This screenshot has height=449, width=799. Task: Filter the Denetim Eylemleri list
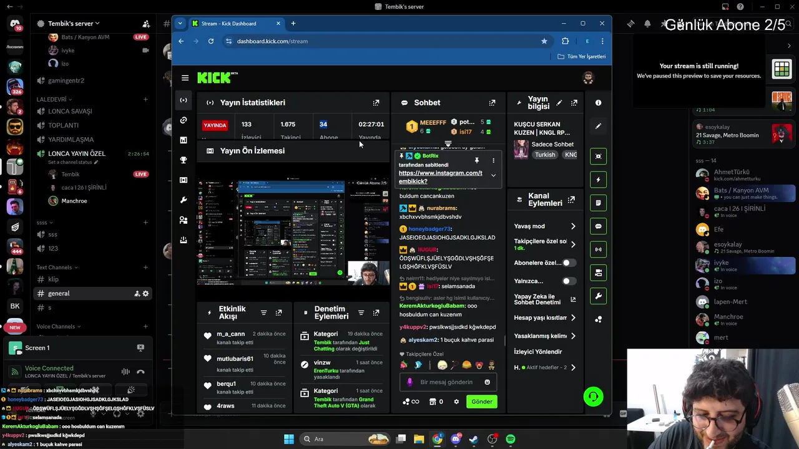tap(361, 313)
